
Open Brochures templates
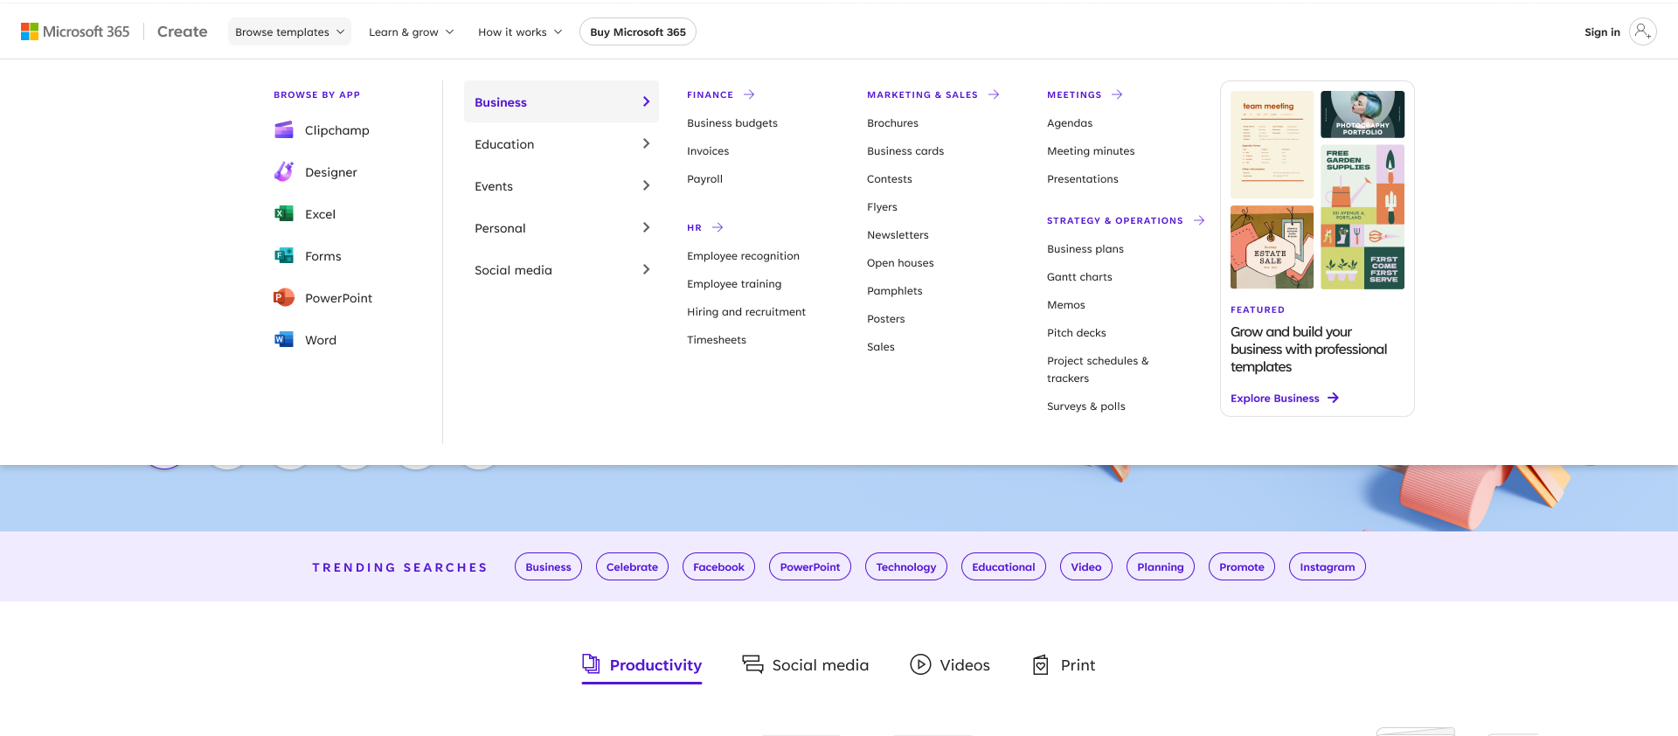892,123
